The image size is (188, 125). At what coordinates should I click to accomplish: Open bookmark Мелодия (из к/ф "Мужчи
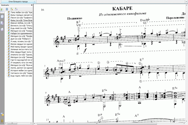(22, 65)
